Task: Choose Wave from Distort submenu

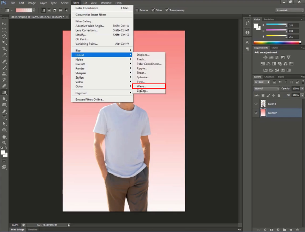Action: 149,86
